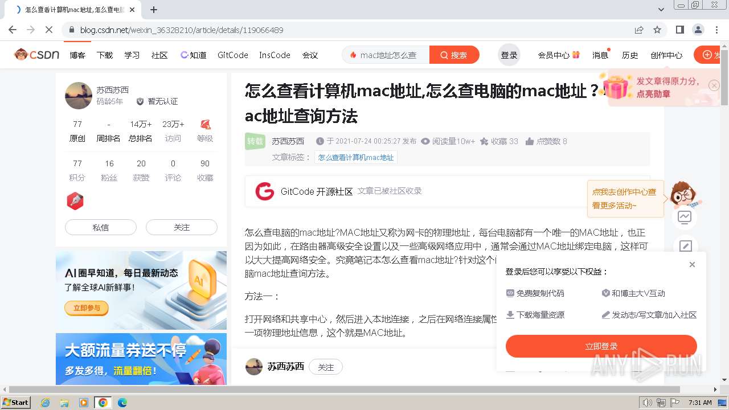This screenshot has height=410, width=729.
Task: Open the 社区 nav item
Action: (159, 55)
